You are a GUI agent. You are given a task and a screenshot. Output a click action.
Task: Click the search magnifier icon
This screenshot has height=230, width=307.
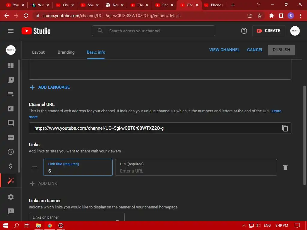click(100, 31)
